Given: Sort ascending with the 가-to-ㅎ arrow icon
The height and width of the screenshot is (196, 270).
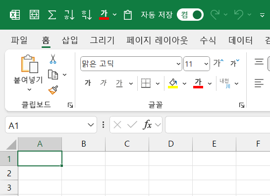Looking at the screenshot, I should point(69,15).
